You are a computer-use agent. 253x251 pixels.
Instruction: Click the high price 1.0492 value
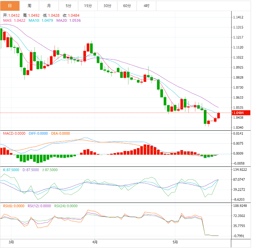34,15
